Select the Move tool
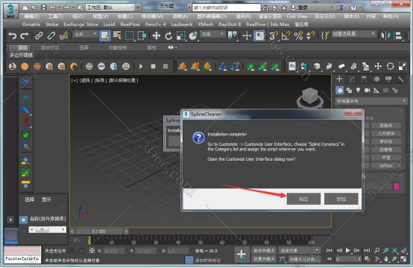This screenshot has width=413, height=268. 157,36
